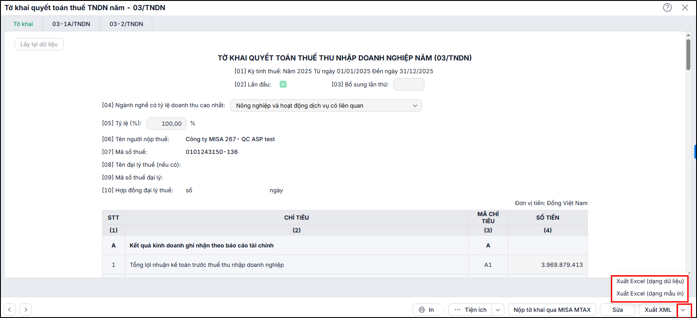This screenshot has width=697, height=318.
Task: Switch to the 03-1A/TNDN tab
Action: (71, 24)
